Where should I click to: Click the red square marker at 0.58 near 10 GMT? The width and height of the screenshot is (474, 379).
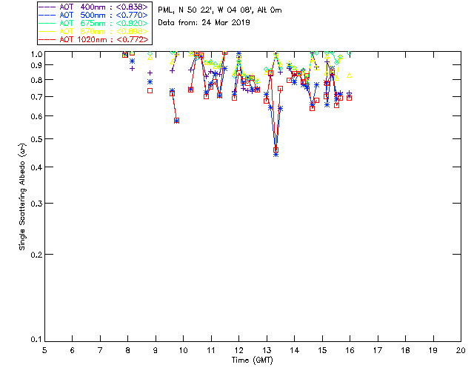coord(176,120)
